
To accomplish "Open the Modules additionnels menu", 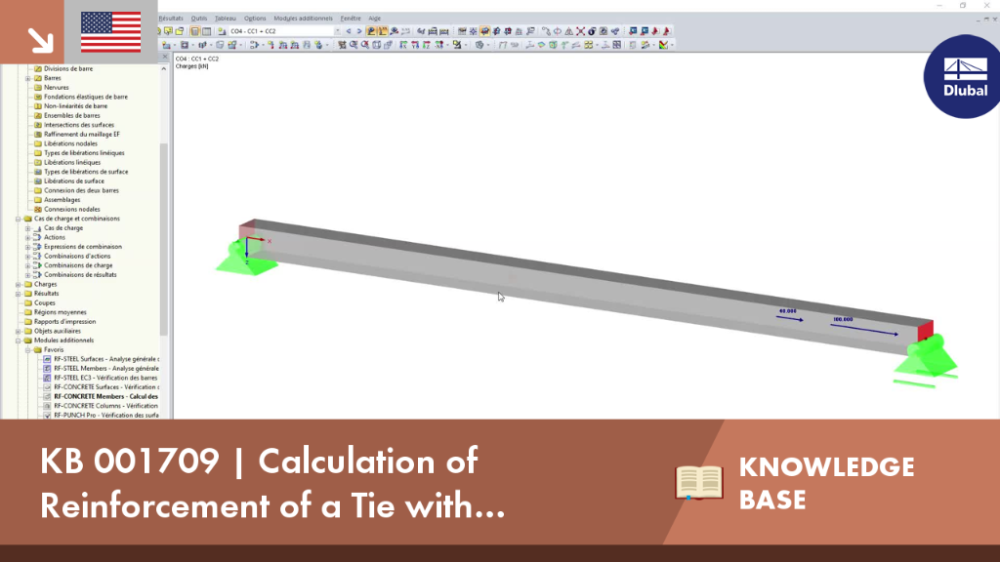I will pos(303,19).
